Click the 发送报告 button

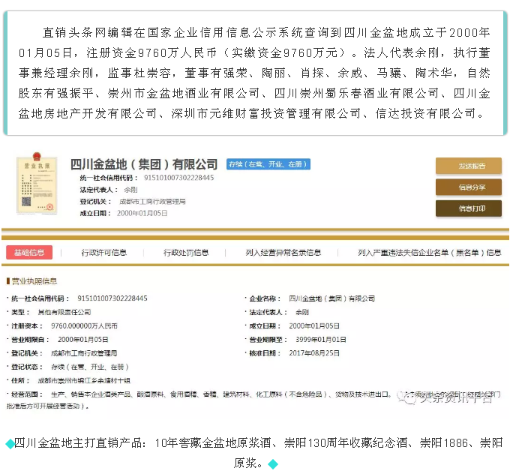point(468,166)
